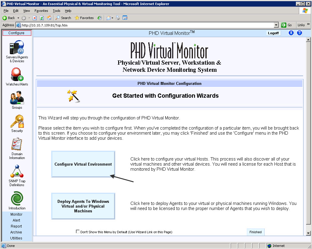Image resolution: width=312 pixels, height=249 pixels.
Task: Open Domain Information clipboard icon
Action: pyautogui.click(x=17, y=144)
